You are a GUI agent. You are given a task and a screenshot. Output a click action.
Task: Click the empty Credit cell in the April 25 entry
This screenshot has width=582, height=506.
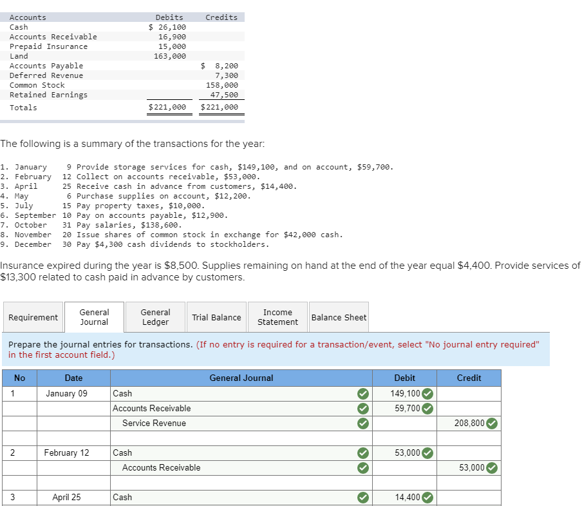point(469,497)
